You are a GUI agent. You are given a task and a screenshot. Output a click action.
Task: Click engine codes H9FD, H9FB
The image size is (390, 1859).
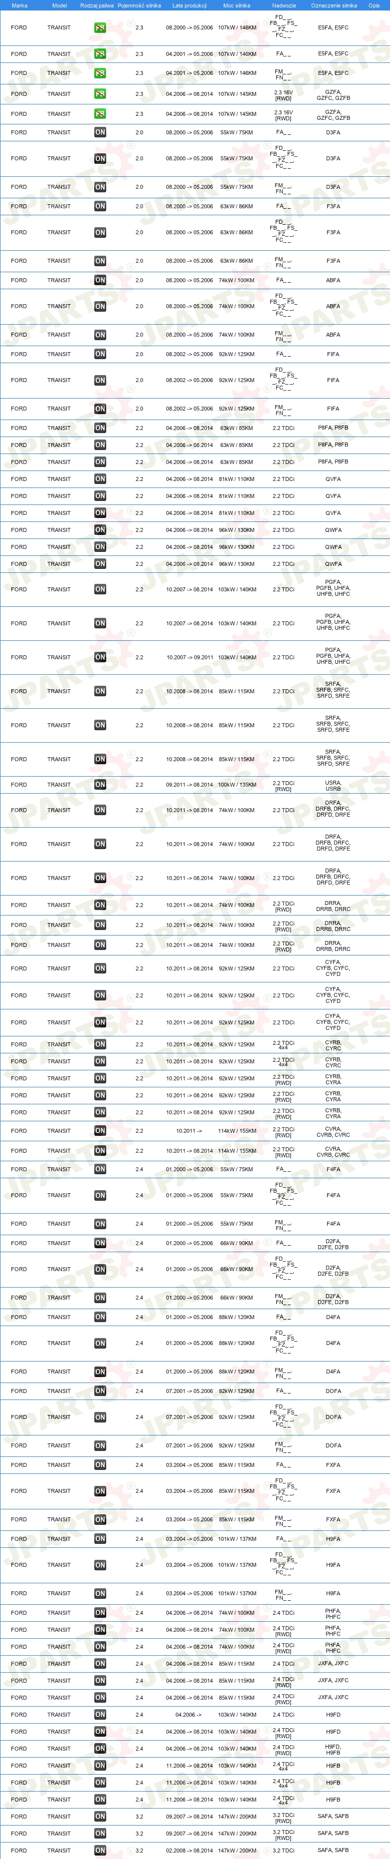pos(333,1749)
